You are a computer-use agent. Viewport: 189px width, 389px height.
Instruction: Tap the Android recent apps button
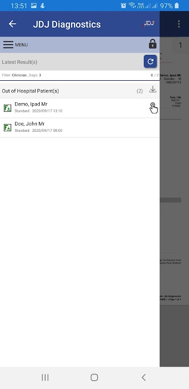tap(45, 377)
